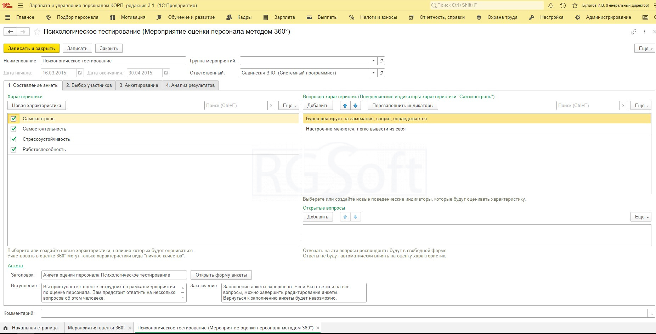Click the Записать button
This screenshot has height=334, width=656.
(77, 49)
